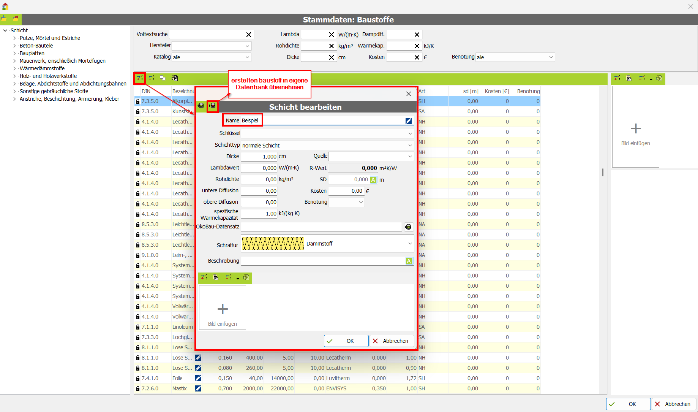Click blue edit icon on Mastix row
This screenshot has width=698, height=412.
pyautogui.click(x=198, y=388)
